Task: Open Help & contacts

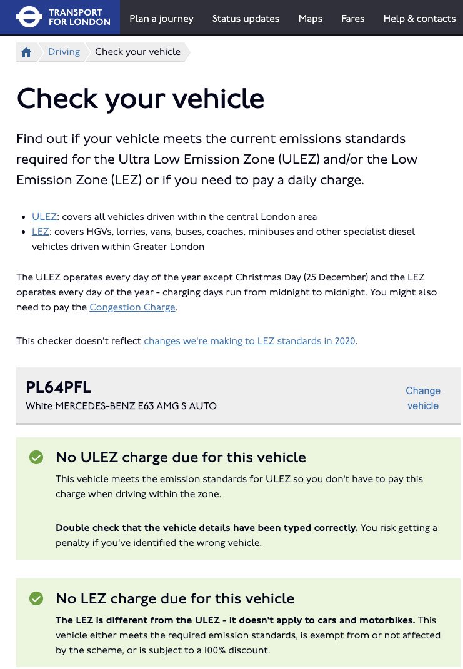Action: tap(419, 19)
